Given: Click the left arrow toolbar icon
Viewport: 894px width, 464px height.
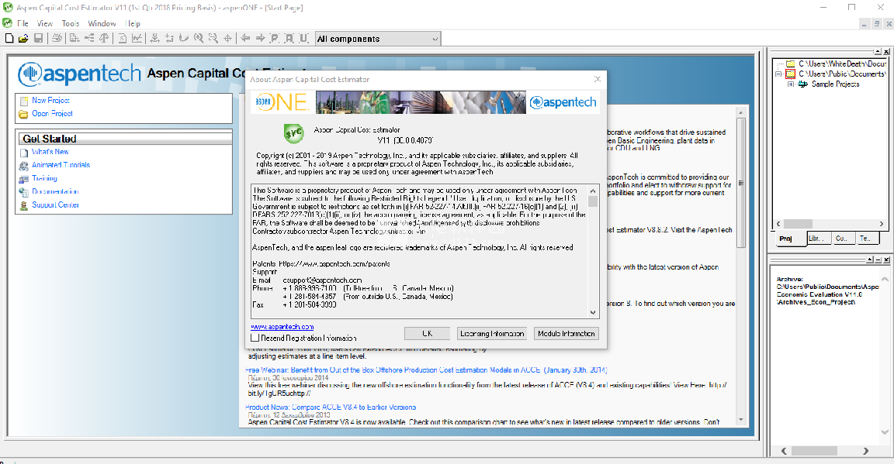Looking at the screenshot, I should (x=245, y=38).
